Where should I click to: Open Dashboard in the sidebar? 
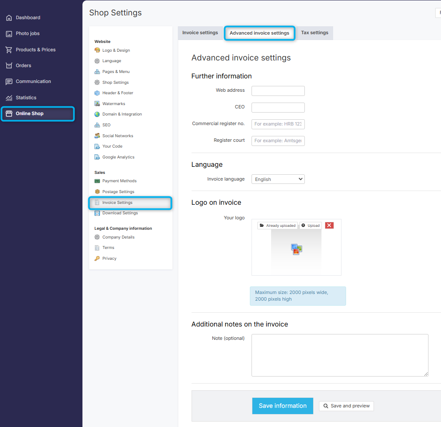[28, 18]
